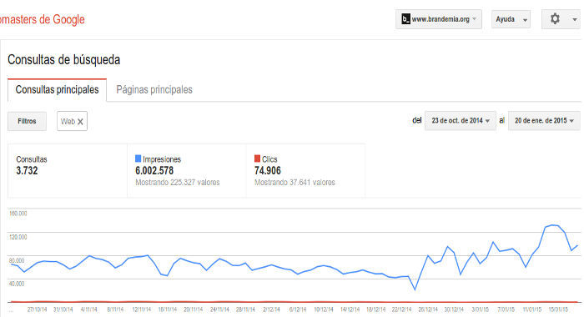Click the 27/10/14 date axis label
The width and height of the screenshot is (584, 317).
(x=38, y=309)
